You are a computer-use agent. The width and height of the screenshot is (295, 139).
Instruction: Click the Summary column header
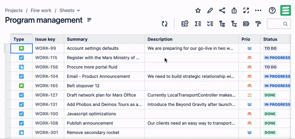coord(104,39)
